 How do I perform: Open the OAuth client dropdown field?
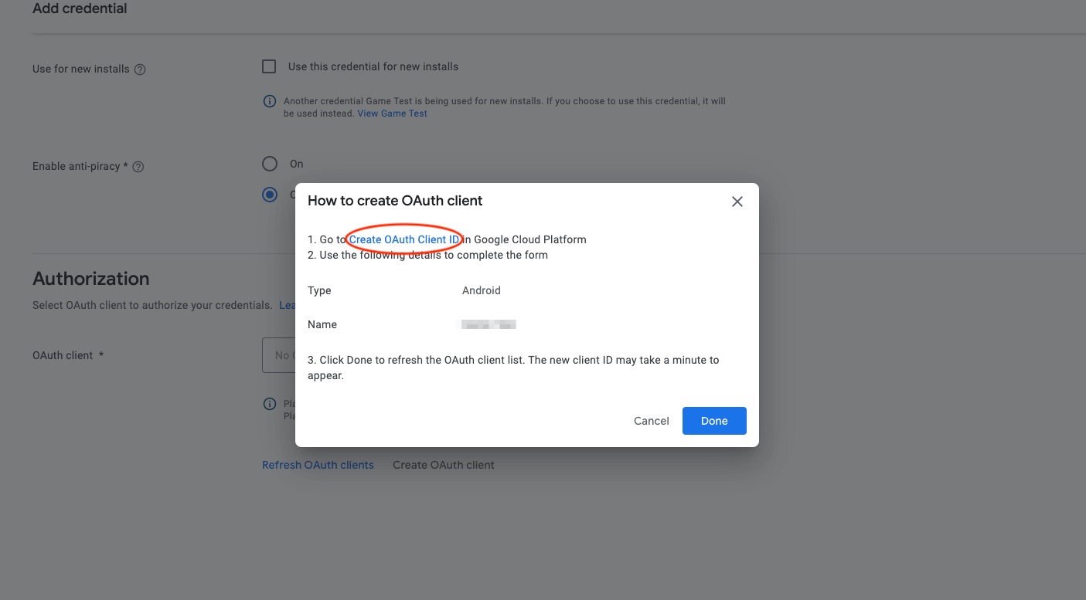click(279, 355)
